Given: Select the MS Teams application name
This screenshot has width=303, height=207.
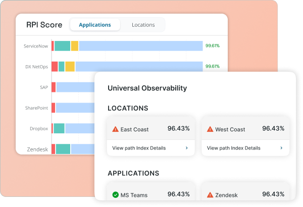Looking at the screenshot, I should point(134,195).
